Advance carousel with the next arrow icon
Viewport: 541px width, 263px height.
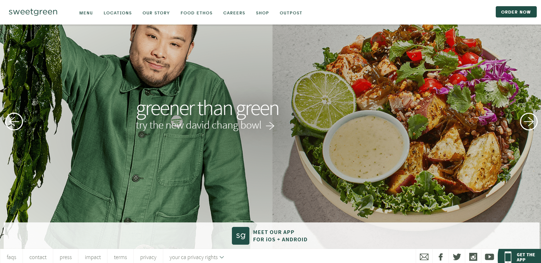(x=529, y=121)
